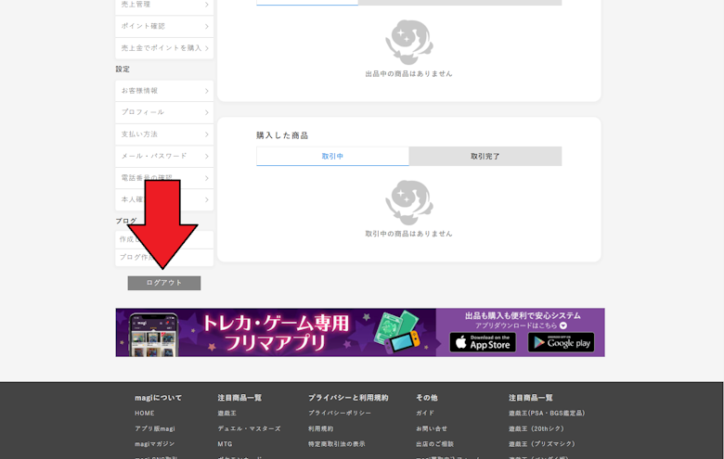Viewport: 724px width, 459px height.
Task: Open プライバシーポリシー footer link
Action: (x=340, y=414)
